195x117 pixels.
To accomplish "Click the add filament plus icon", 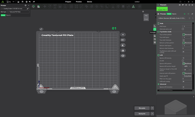I will tap(186, 5).
